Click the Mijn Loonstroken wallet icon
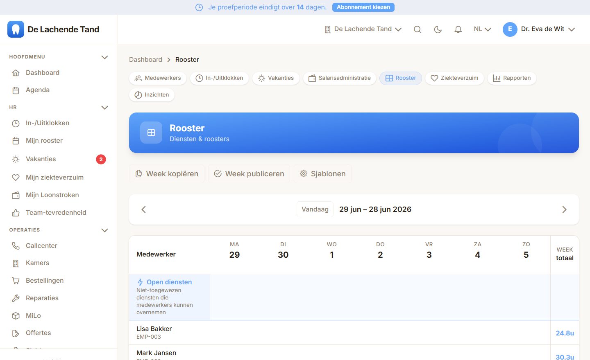 coord(16,195)
